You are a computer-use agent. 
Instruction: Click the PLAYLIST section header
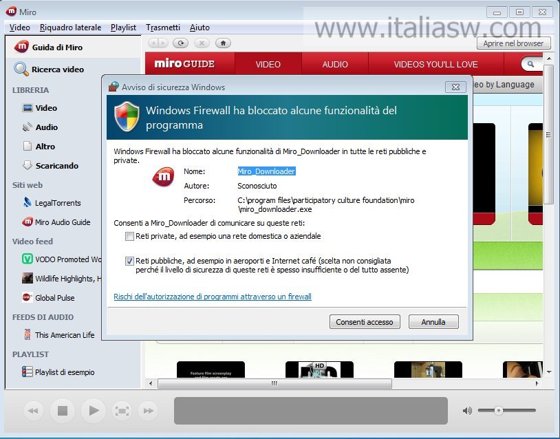pyautogui.click(x=30, y=354)
